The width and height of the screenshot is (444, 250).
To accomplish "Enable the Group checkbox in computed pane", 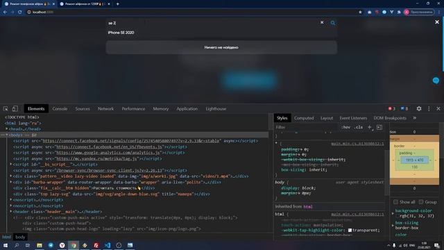I will (x=421, y=202).
